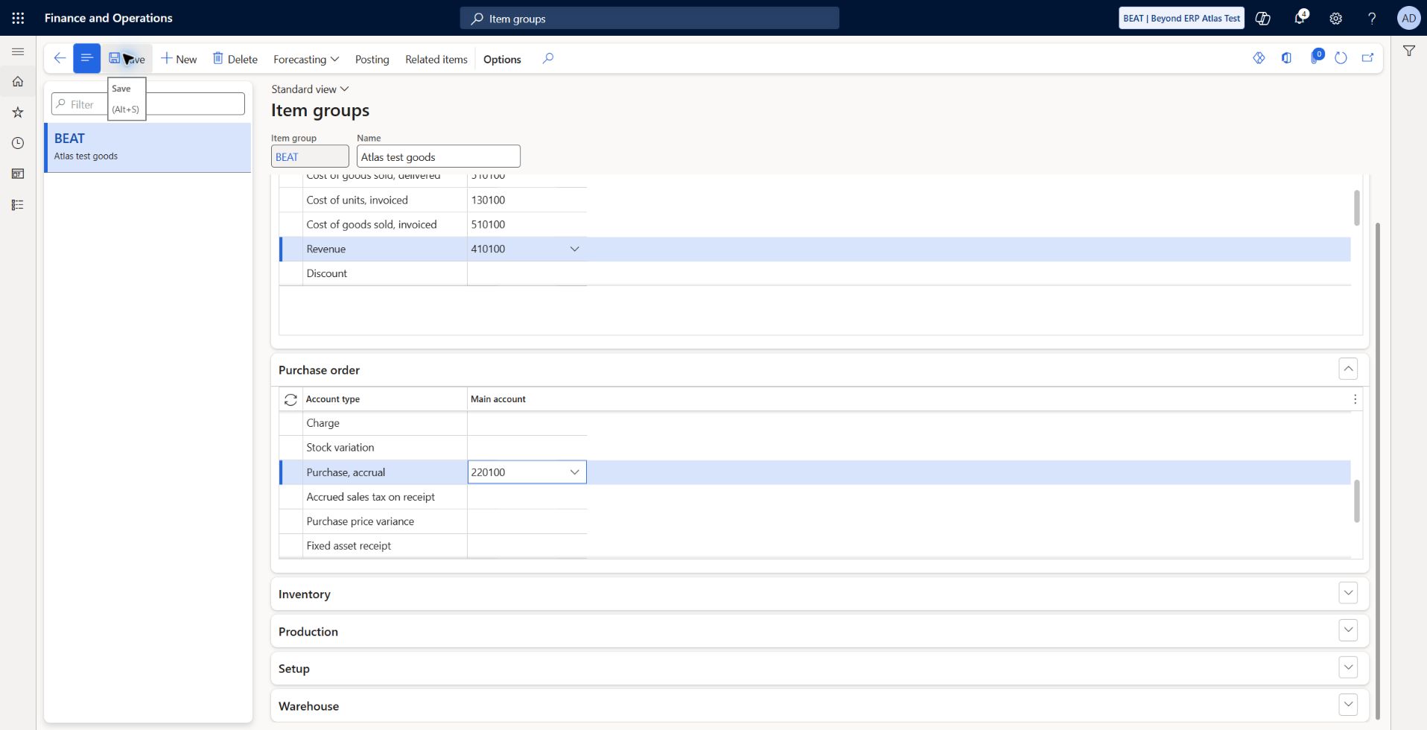Open form in new window icon
The image size is (1427, 730).
(1367, 58)
